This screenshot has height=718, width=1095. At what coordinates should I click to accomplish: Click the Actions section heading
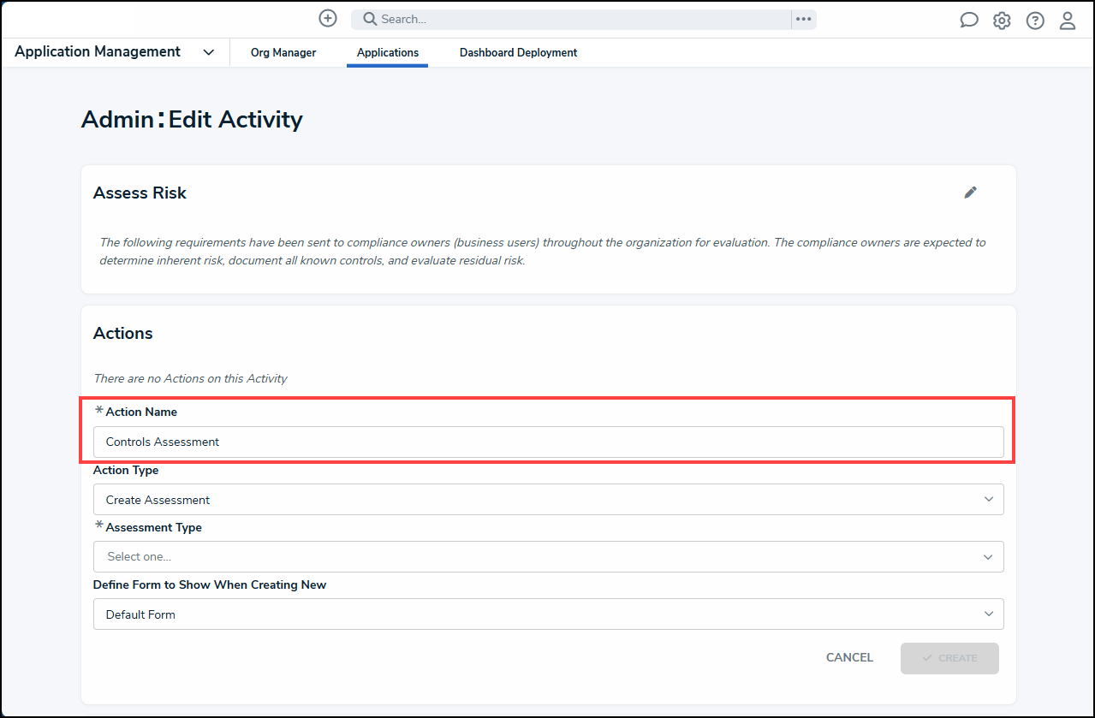point(123,334)
